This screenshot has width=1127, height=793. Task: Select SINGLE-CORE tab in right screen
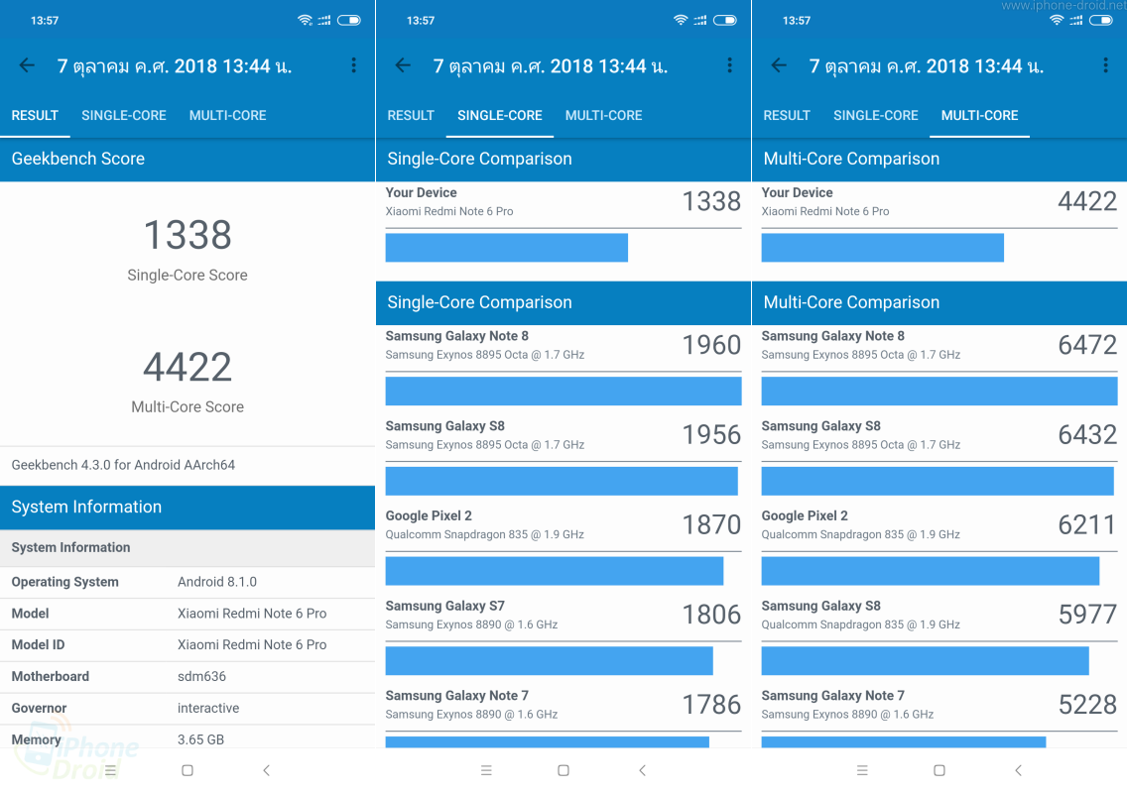coord(875,116)
